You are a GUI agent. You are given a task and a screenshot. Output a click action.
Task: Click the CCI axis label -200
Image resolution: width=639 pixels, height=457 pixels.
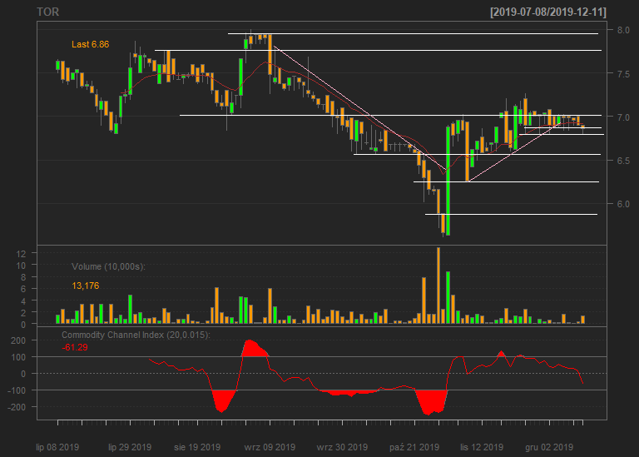click(x=17, y=407)
